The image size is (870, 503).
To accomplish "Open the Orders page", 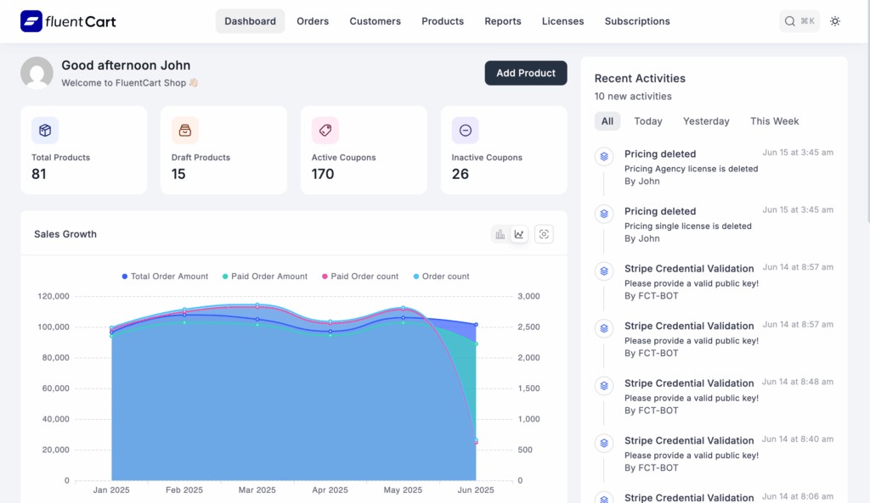I will click(313, 20).
